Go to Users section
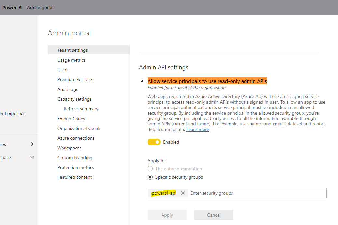Screen dimensions: 338x225 63,70
